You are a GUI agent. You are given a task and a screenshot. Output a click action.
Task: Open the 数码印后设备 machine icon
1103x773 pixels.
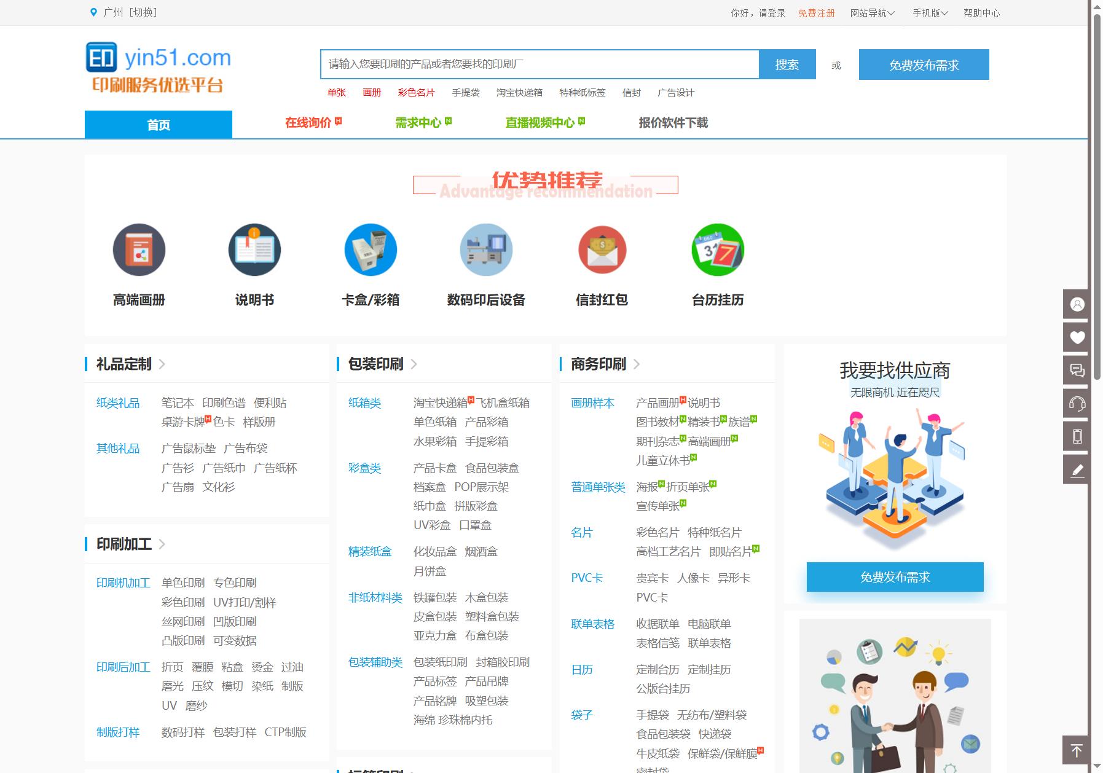[x=486, y=249]
